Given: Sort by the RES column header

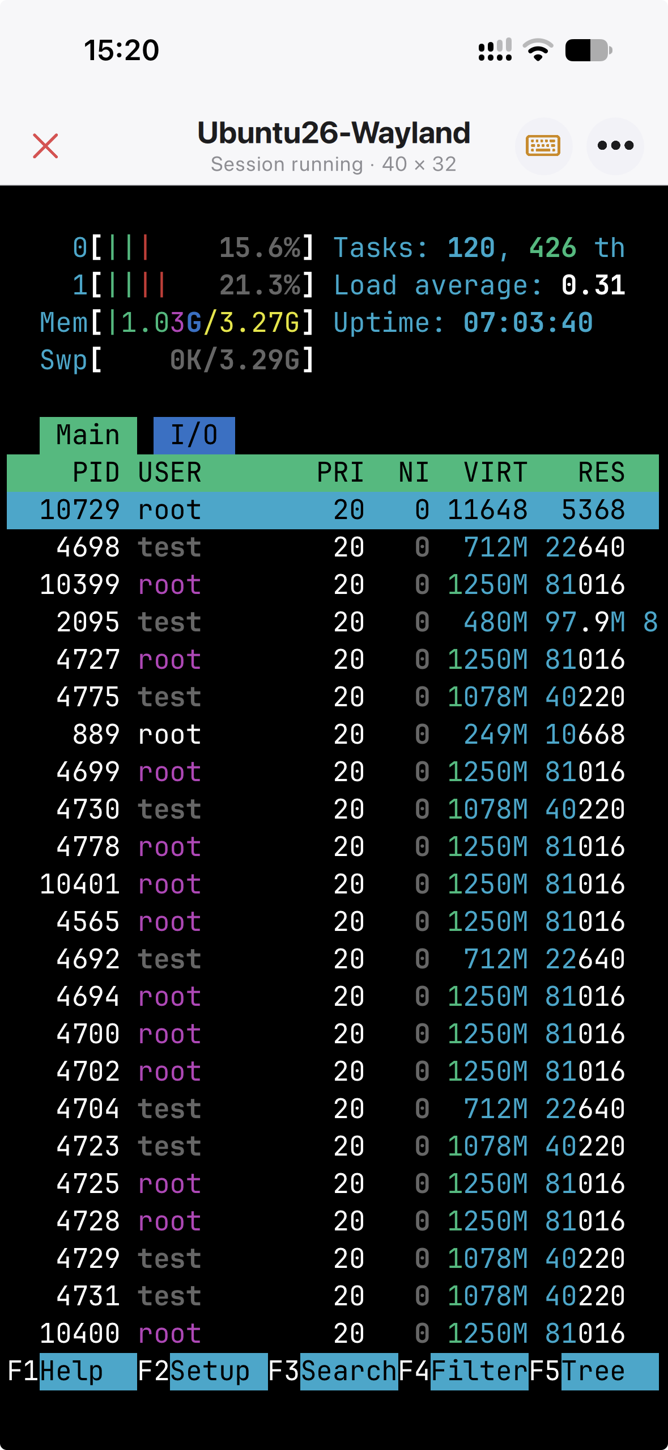Looking at the screenshot, I should (x=601, y=473).
